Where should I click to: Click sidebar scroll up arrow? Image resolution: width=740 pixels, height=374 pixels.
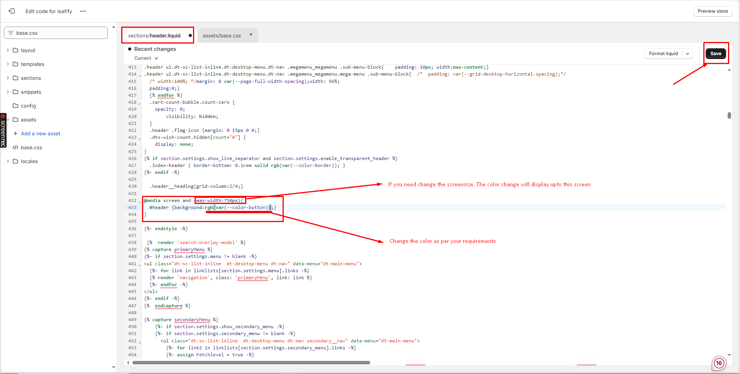pos(113,27)
